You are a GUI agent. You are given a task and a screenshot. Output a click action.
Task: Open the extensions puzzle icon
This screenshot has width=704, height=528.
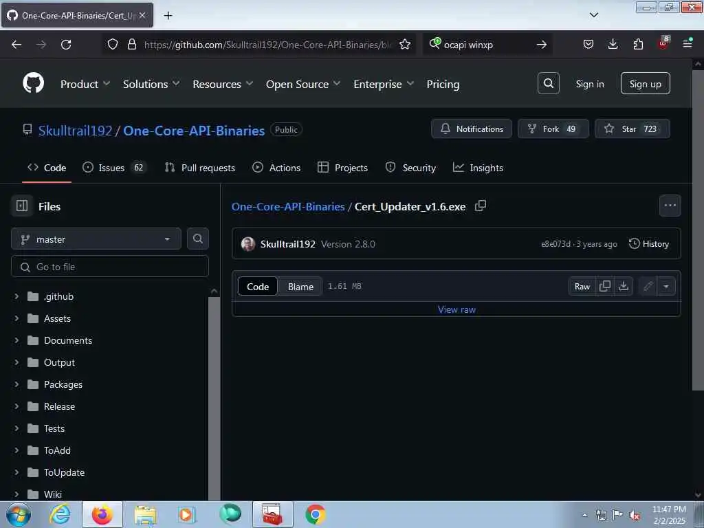638,44
